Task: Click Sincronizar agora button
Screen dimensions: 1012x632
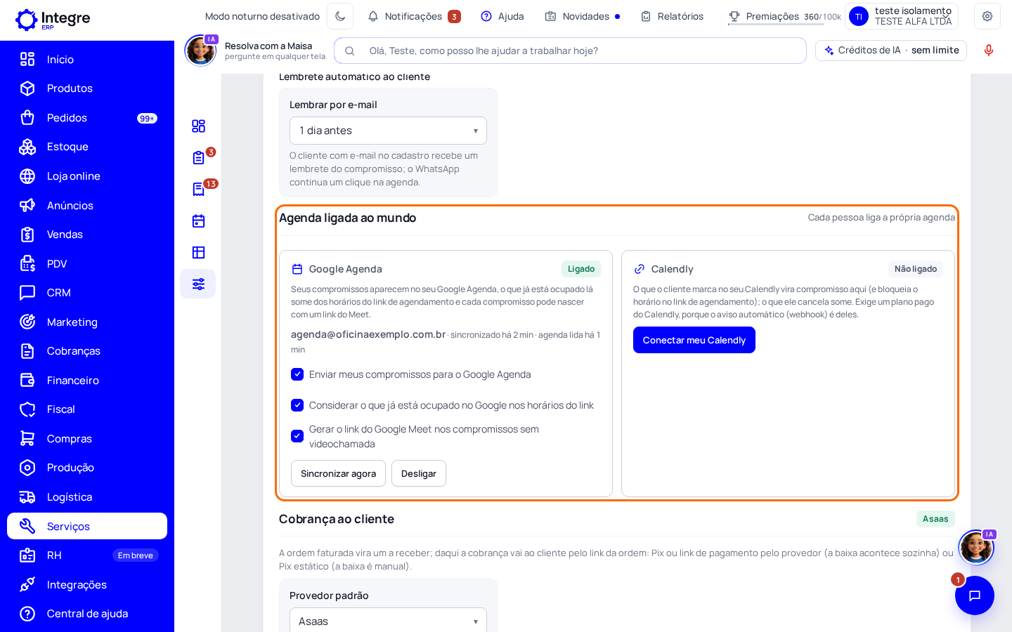Action: pyautogui.click(x=338, y=473)
